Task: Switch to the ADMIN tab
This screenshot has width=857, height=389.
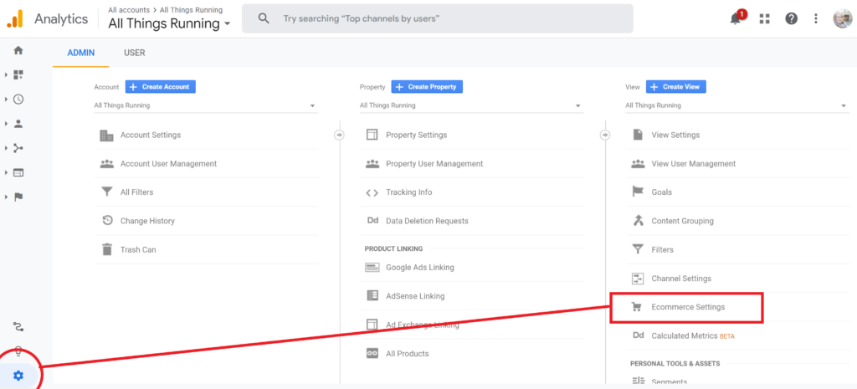Action: pos(81,53)
